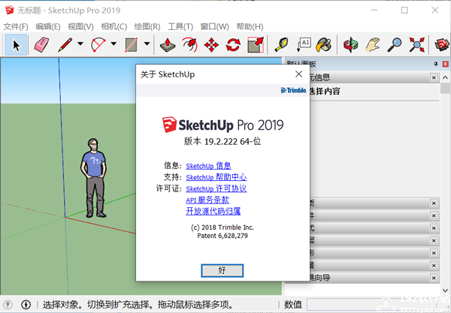Activate the Push/Pull tool
Image resolution: width=451 pixels, height=313 pixels.
168,45
